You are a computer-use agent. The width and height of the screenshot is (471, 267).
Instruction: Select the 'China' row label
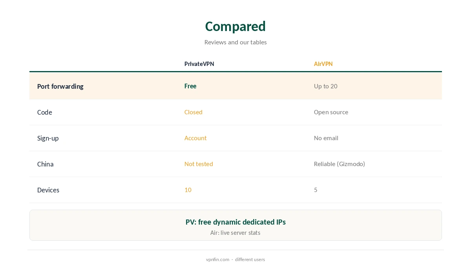pos(45,164)
